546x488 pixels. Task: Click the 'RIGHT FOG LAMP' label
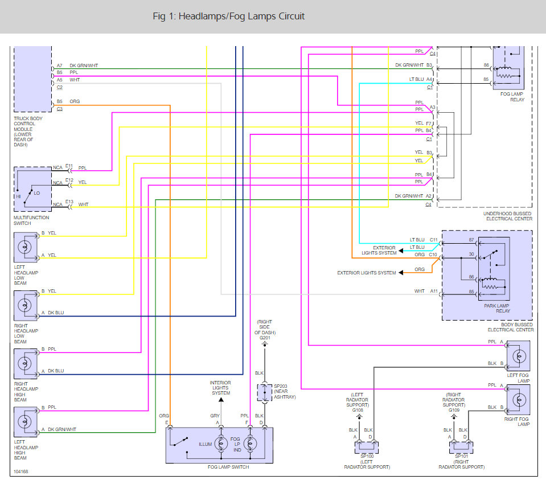517,421
